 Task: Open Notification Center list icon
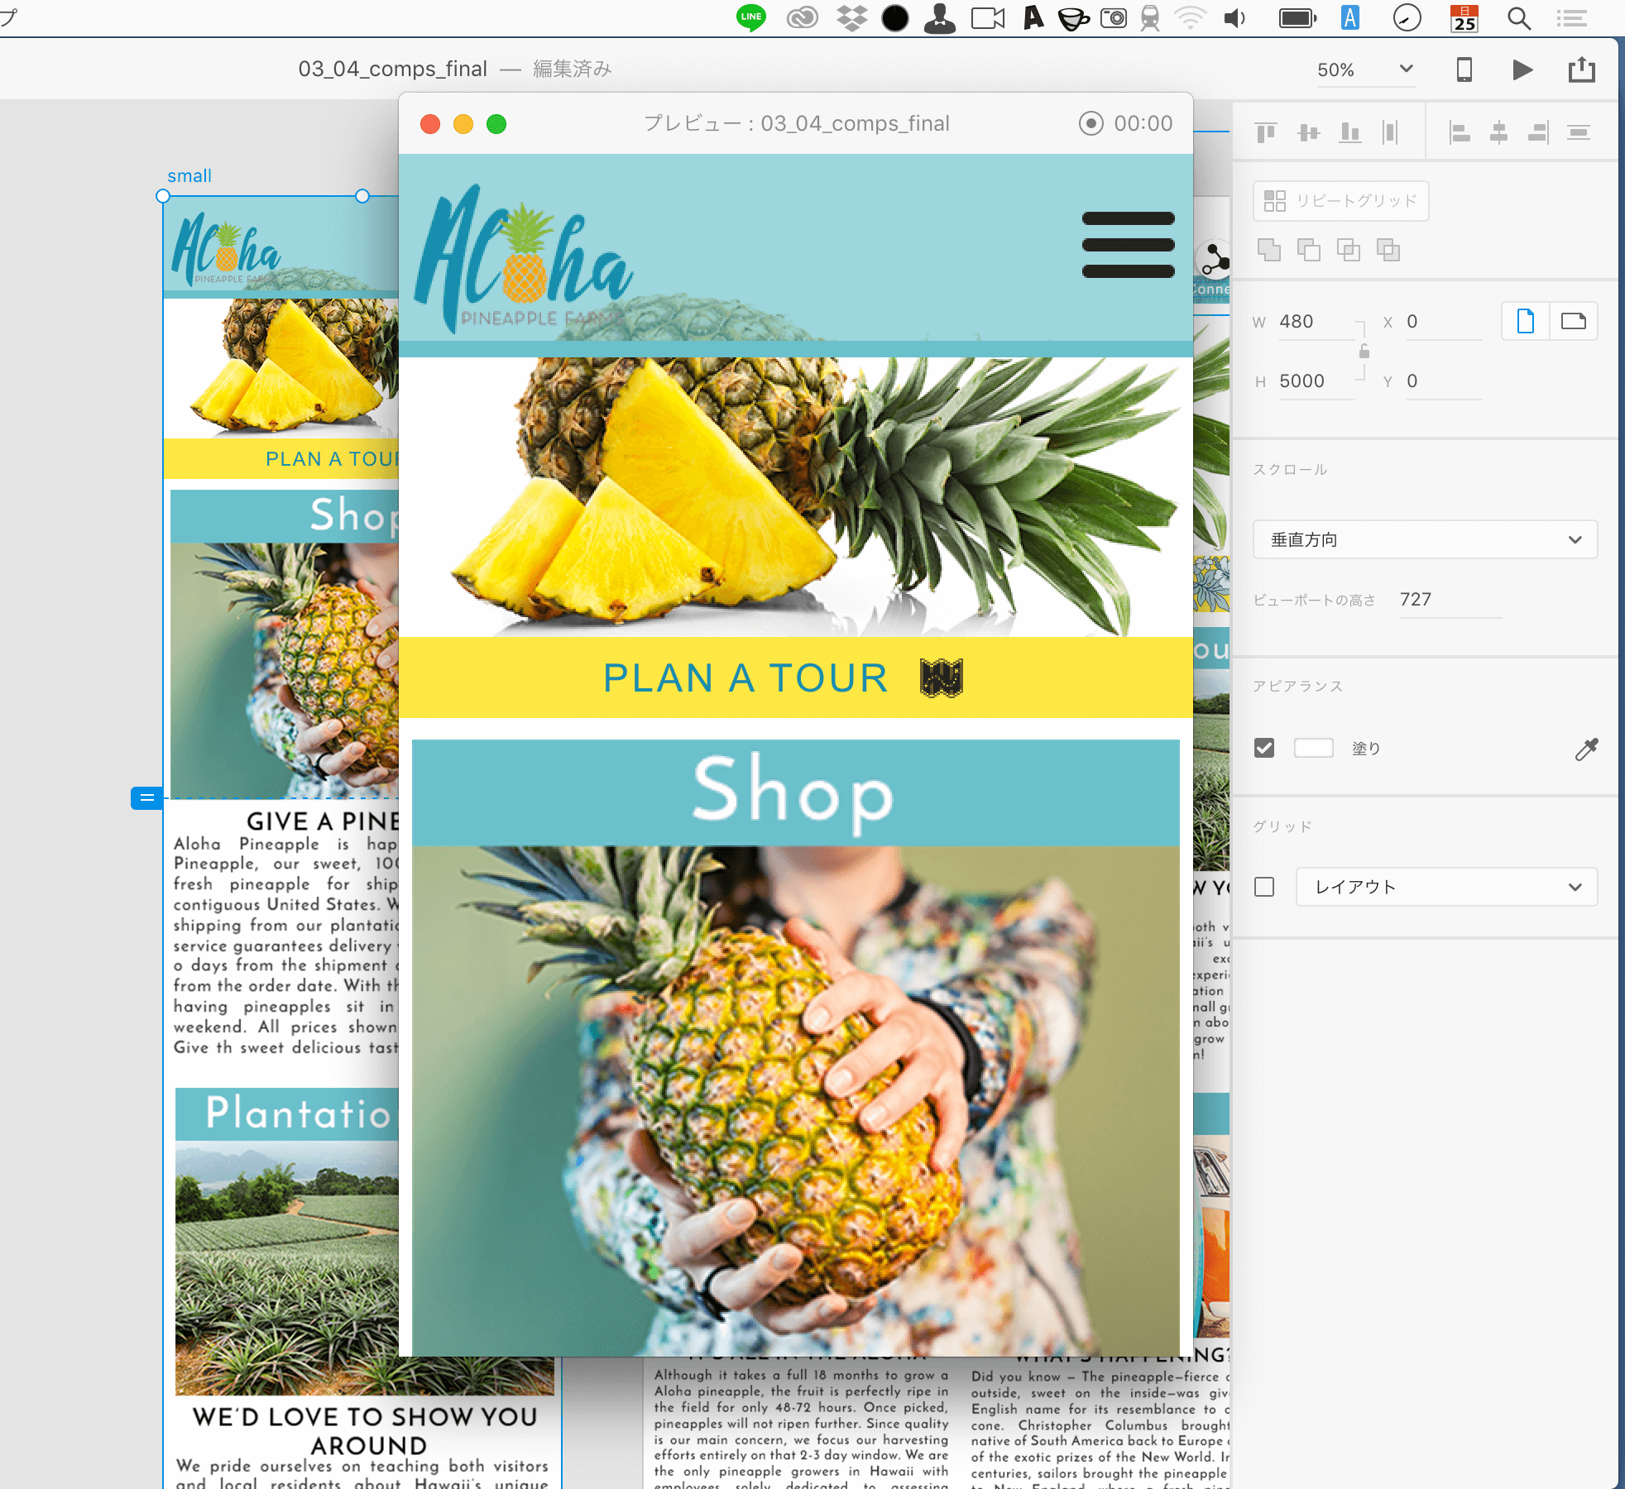pyautogui.click(x=1571, y=18)
